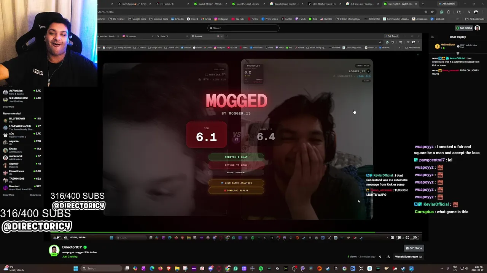Open Discord from the taskbar
The width and height of the screenshot is (487, 273).
211,268
